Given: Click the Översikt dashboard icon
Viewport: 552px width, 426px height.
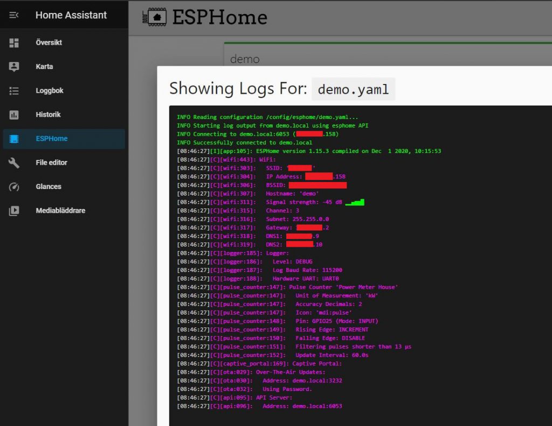Looking at the screenshot, I should click(x=13, y=43).
